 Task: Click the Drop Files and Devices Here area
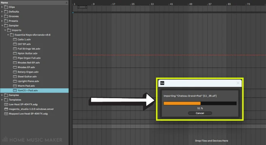pos(212,141)
